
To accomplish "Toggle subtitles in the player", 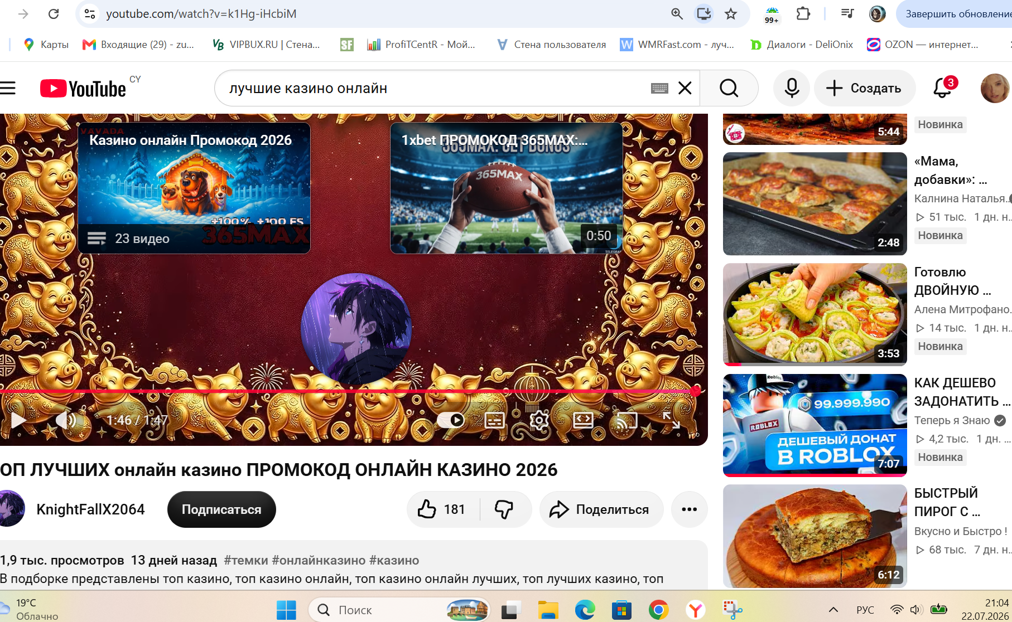I will coord(494,420).
